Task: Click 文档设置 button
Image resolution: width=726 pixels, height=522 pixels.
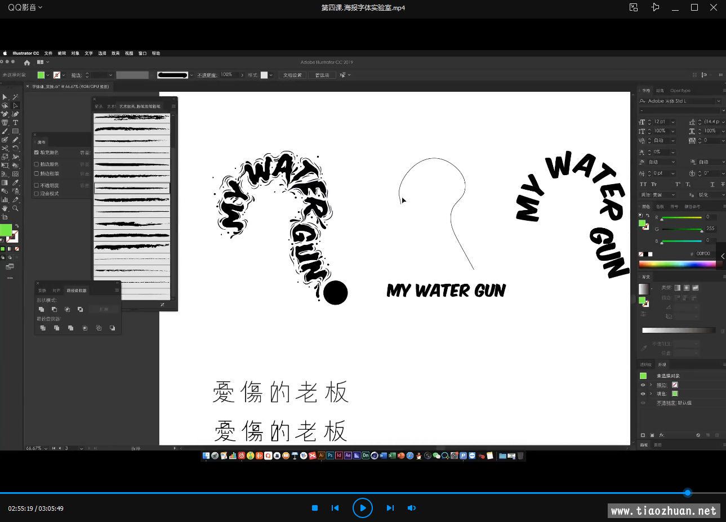Action: click(x=292, y=75)
